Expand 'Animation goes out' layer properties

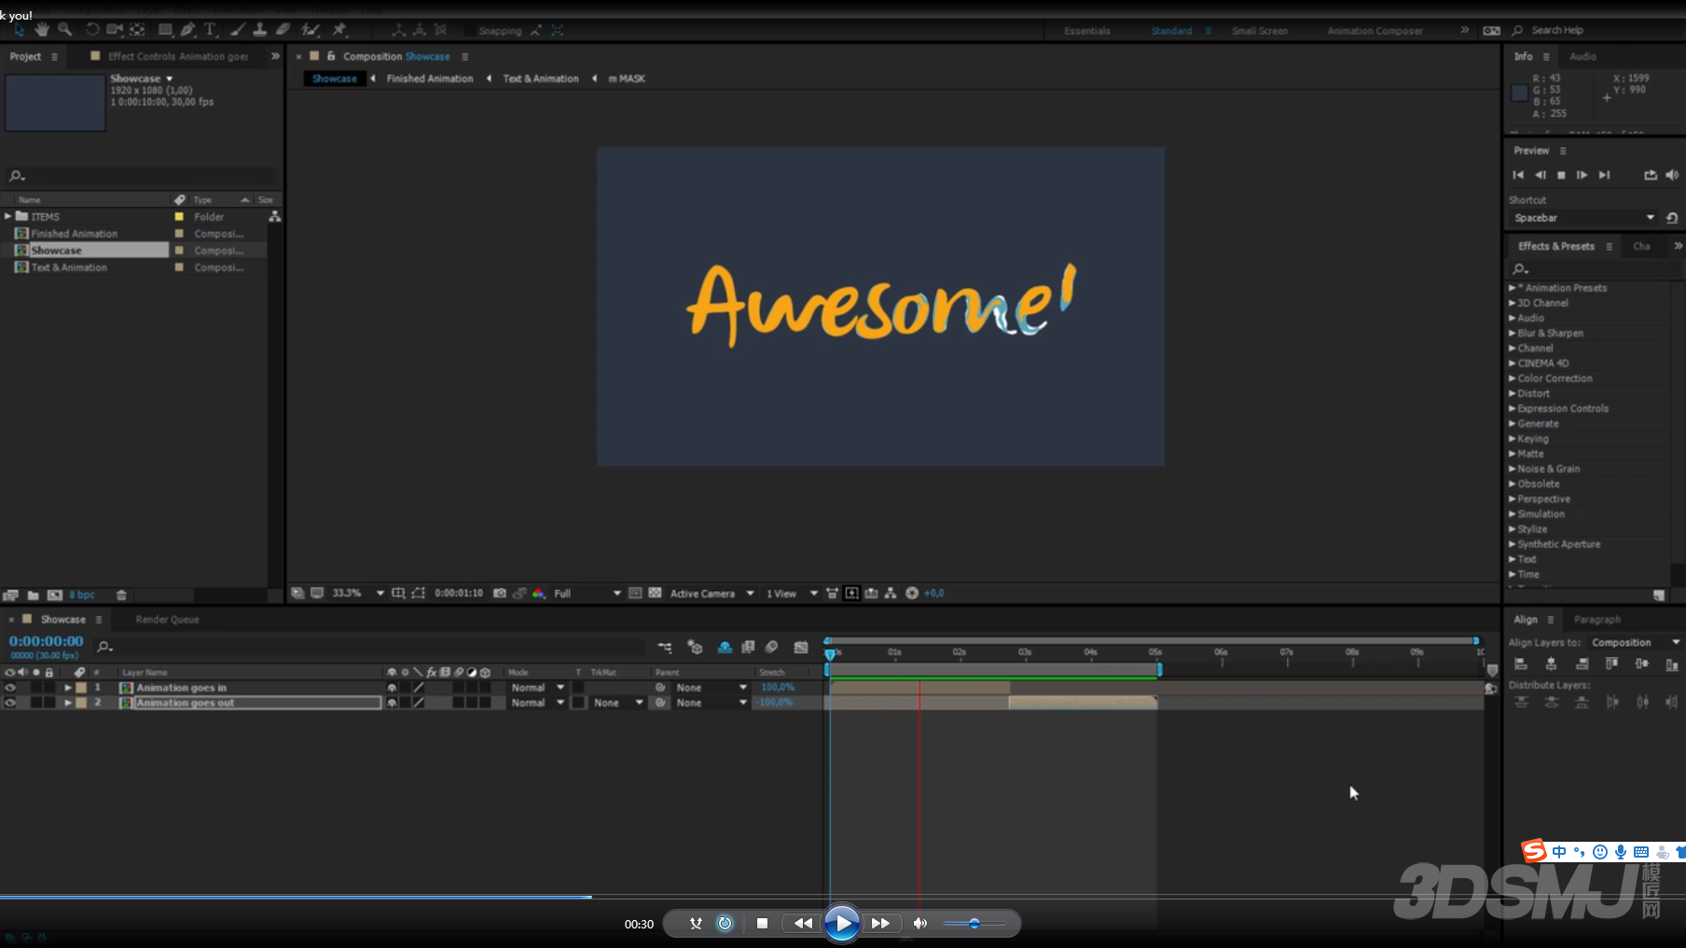click(x=68, y=703)
